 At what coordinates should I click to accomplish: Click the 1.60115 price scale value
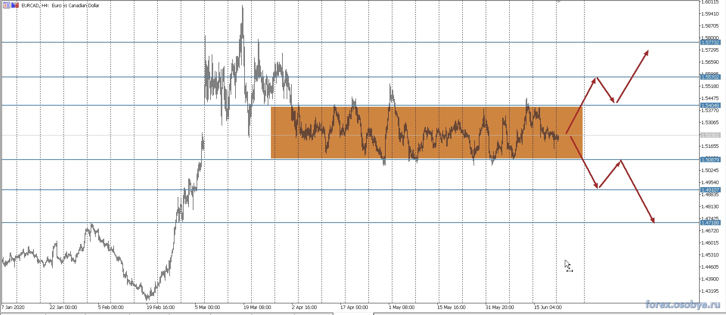(x=710, y=2)
